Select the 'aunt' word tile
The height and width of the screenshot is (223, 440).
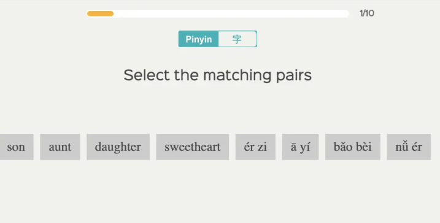point(60,147)
